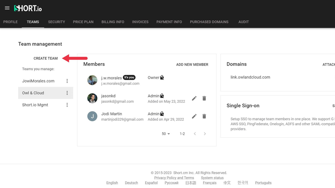The width and height of the screenshot is (335, 188).
Task: Click lock icon next to Owner role
Action: [162, 78]
